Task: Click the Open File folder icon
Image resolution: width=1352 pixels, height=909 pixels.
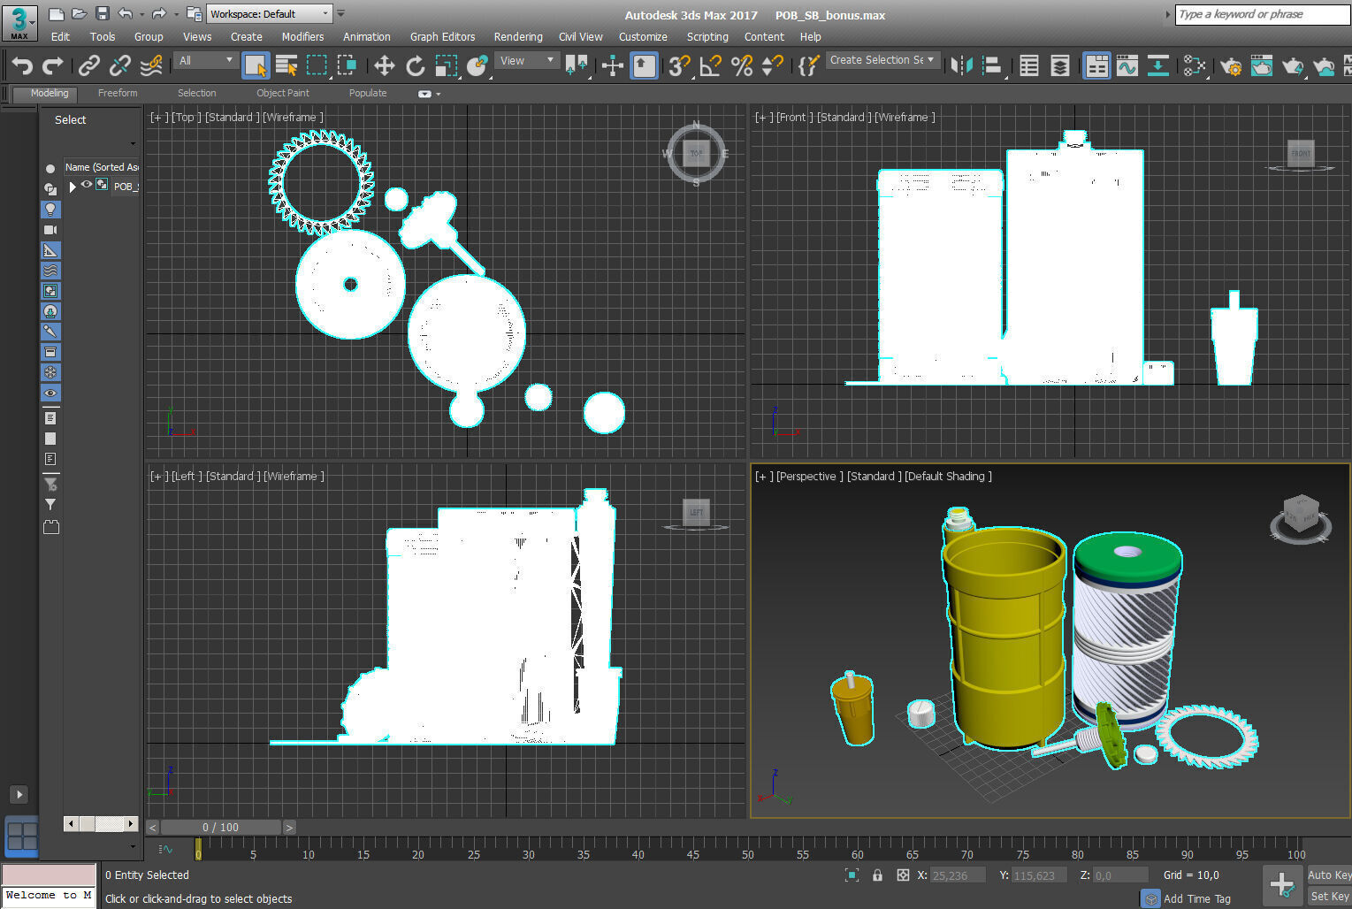Action: [79, 13]
